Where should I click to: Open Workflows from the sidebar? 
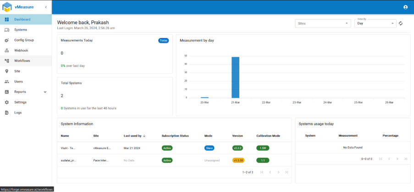coord(22,61)
